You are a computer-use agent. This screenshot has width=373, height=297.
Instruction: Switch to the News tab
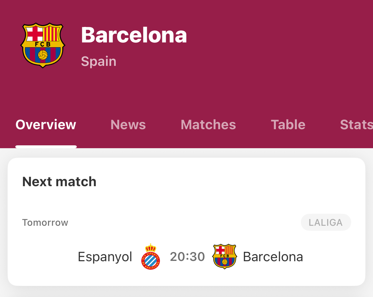(x=128, y=124)
